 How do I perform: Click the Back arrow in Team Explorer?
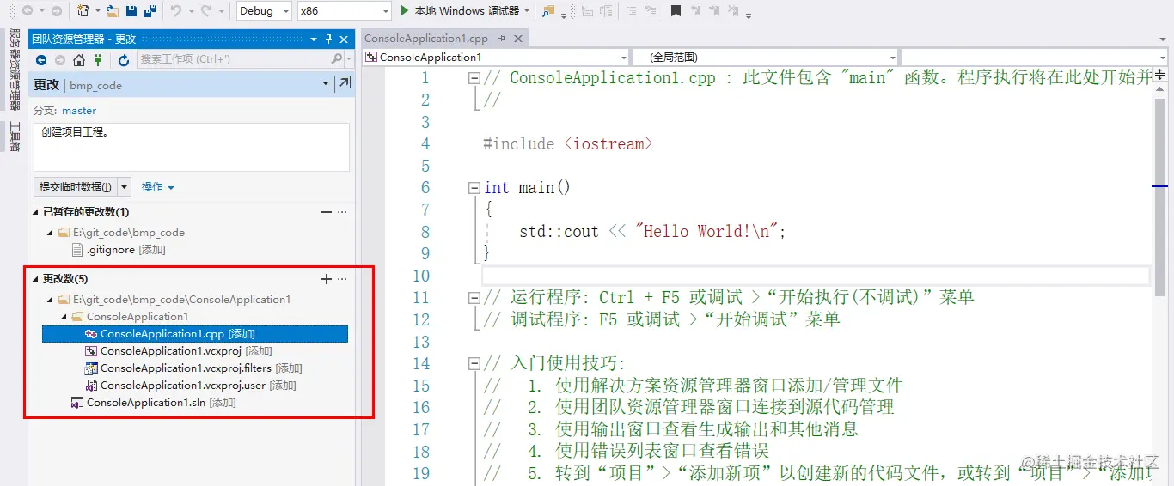click(41, 60)
